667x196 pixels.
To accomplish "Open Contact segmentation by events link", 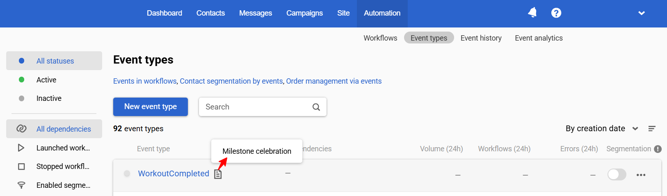I will 231,81.
